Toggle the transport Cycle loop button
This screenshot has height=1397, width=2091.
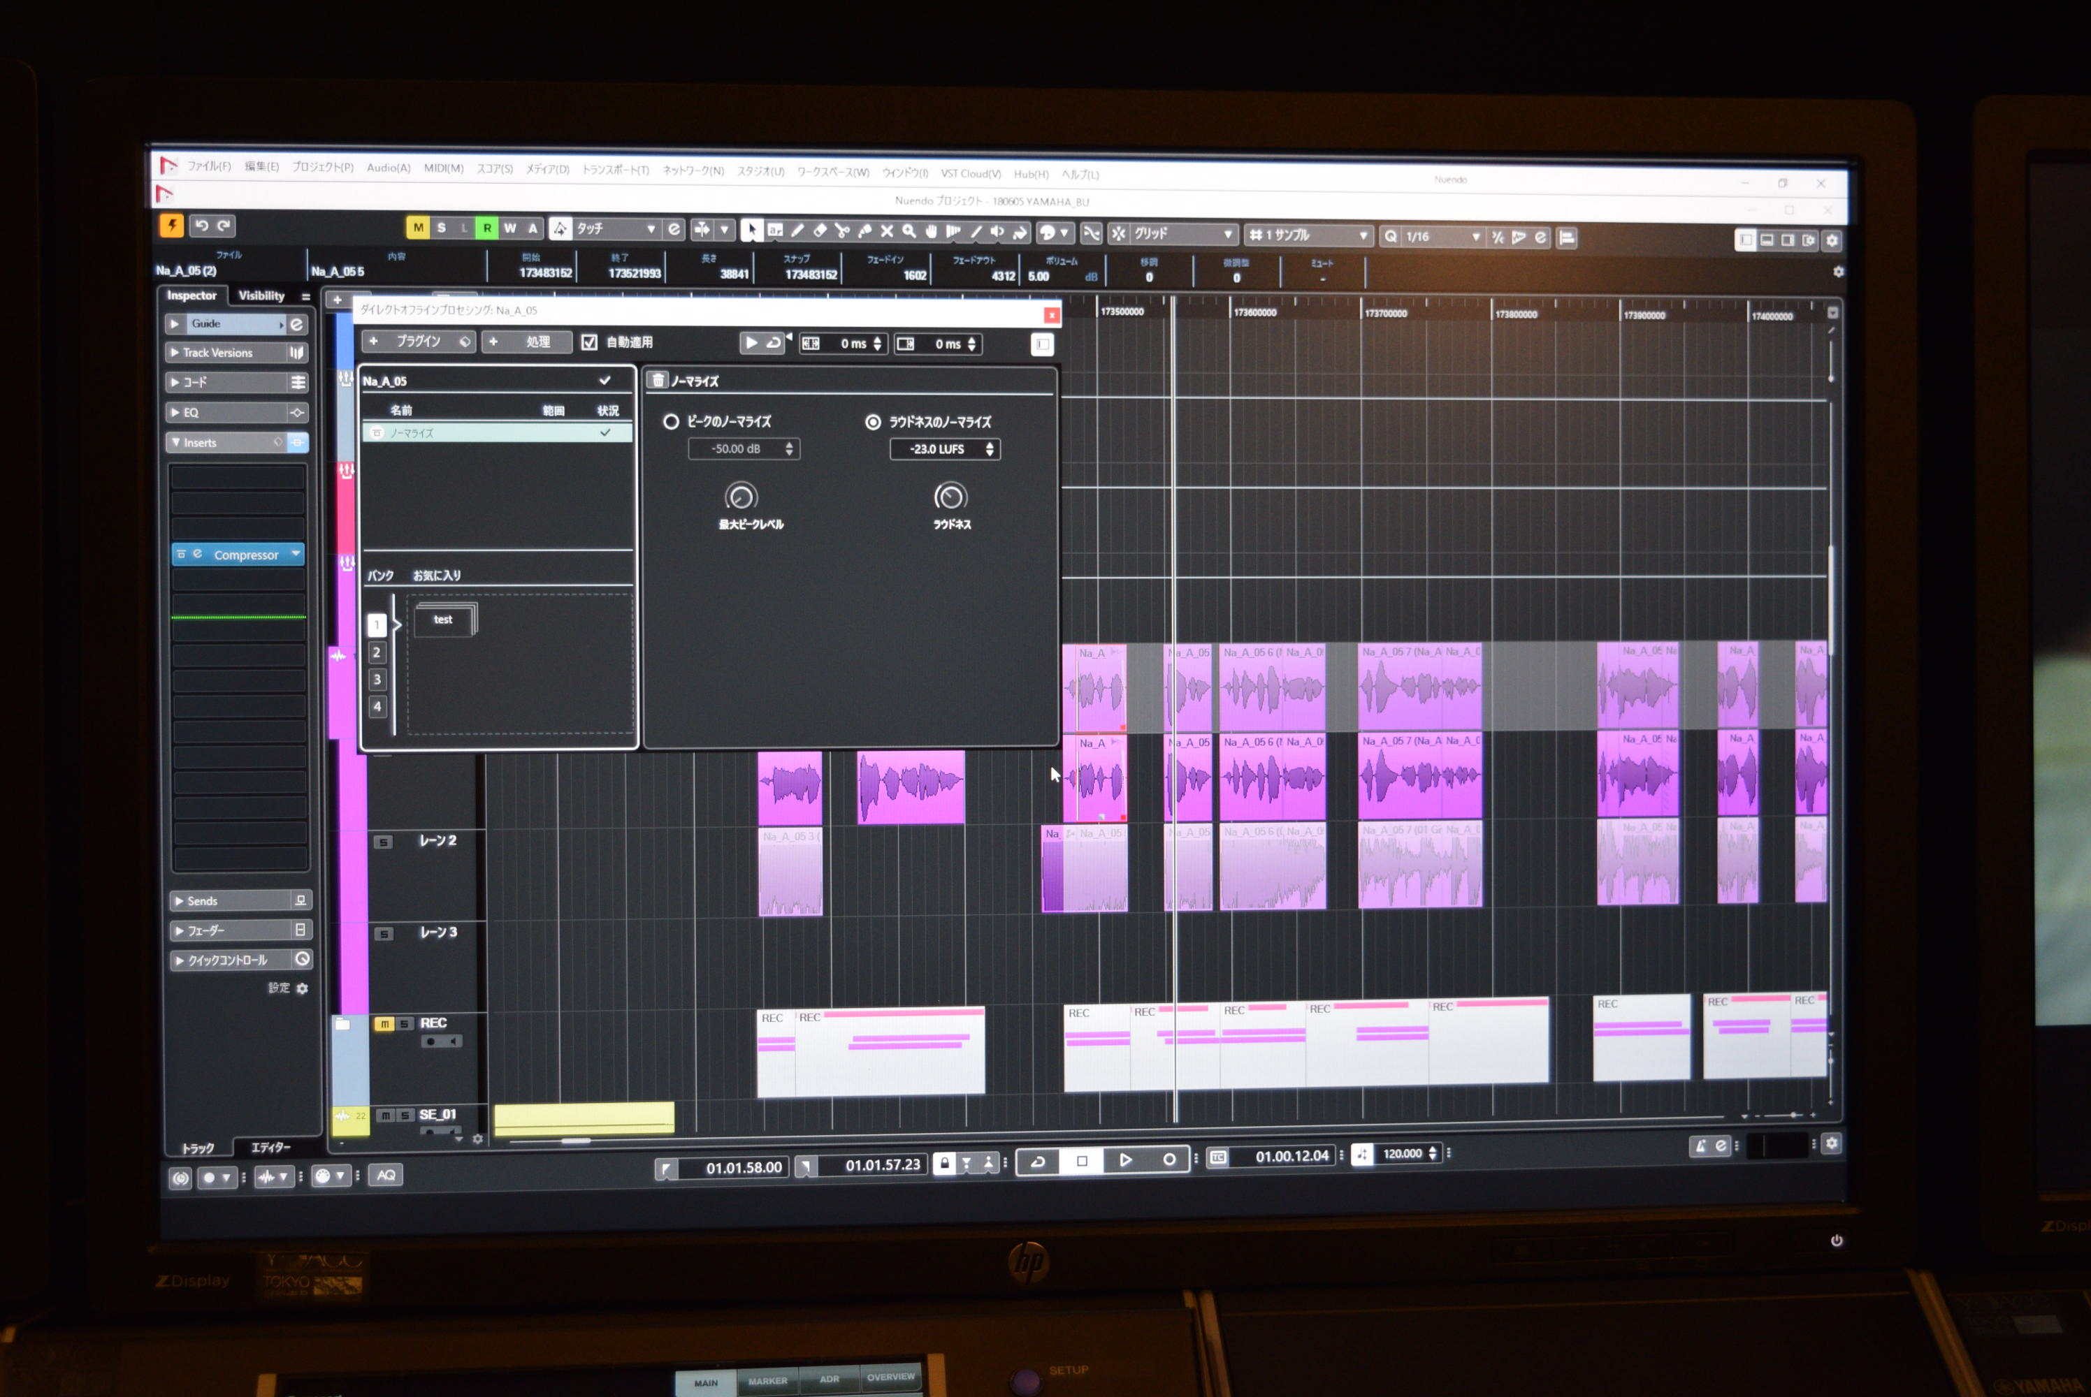[x=1038, y=1161]
